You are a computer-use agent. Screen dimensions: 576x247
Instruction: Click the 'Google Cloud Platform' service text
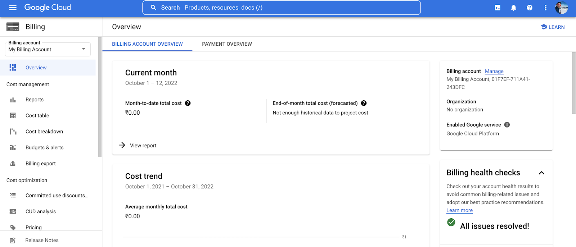coord(473,133)
